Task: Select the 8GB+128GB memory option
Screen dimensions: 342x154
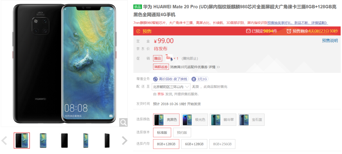Action: pos(166,144)
